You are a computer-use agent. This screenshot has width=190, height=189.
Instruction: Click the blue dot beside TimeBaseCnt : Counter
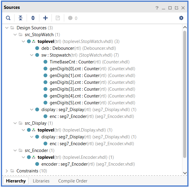point(46,62)
